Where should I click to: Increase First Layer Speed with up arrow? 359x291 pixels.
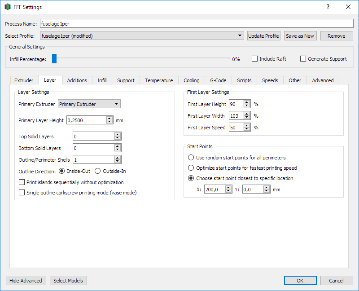click(x=246, y=126)
